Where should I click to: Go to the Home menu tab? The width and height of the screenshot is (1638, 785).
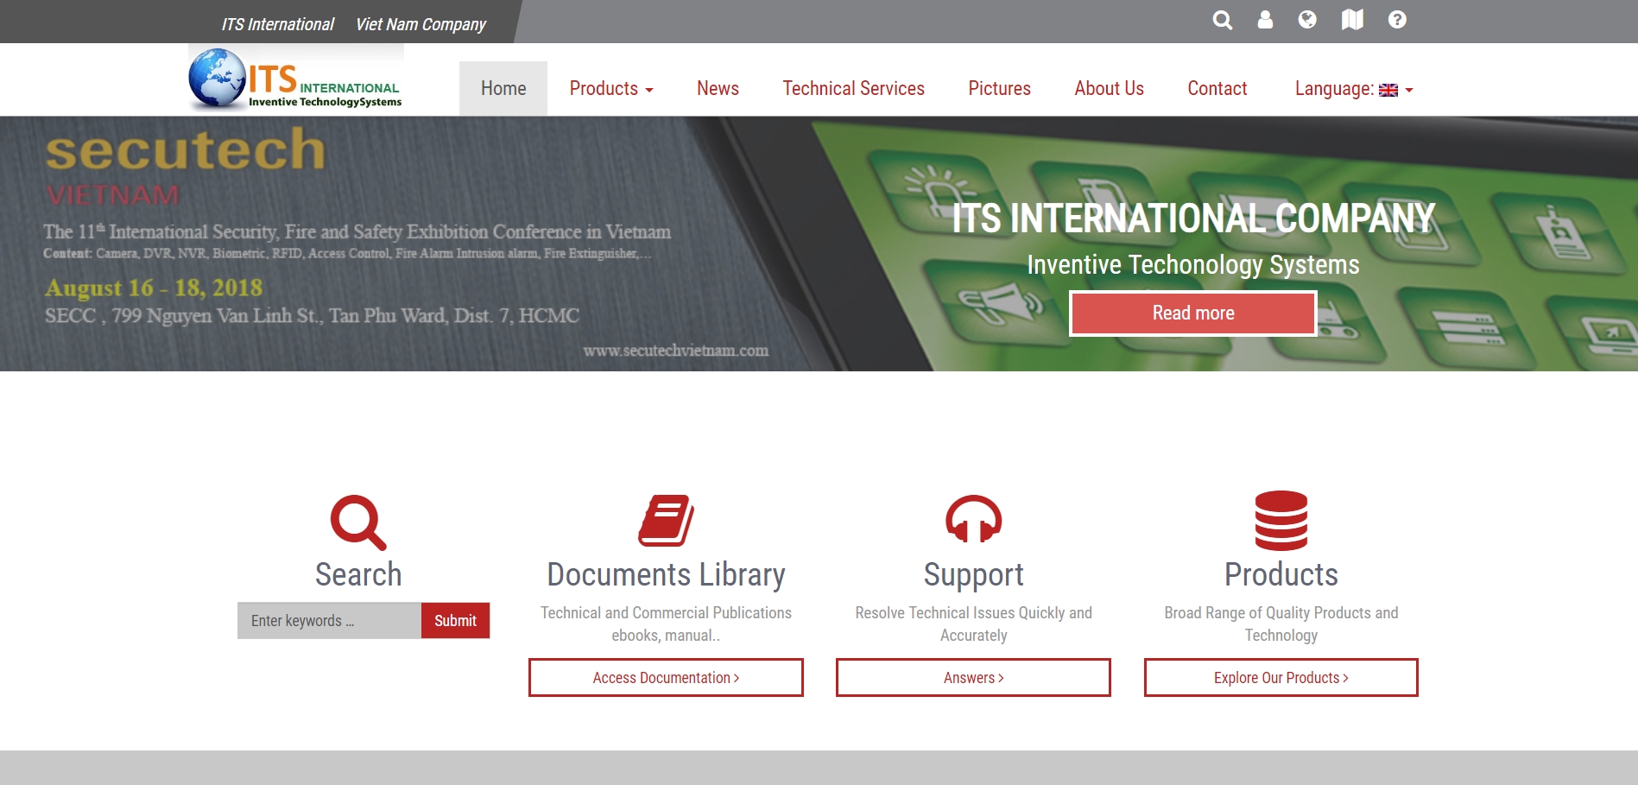[503, 88]
